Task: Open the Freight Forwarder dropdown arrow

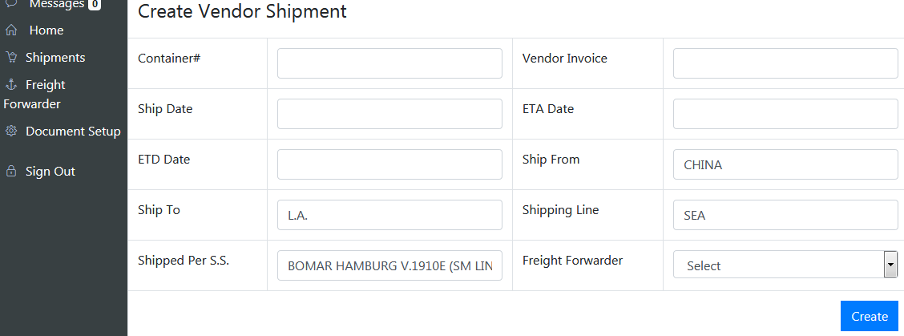Action: coord(890,264)
